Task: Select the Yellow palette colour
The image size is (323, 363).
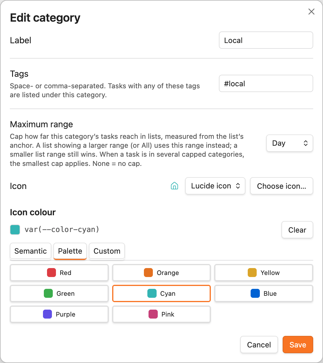Action: click(264, 273)
